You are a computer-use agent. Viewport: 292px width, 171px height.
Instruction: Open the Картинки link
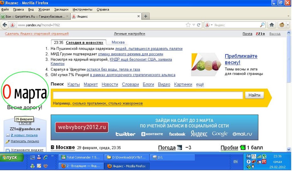[x=183, y=84]
